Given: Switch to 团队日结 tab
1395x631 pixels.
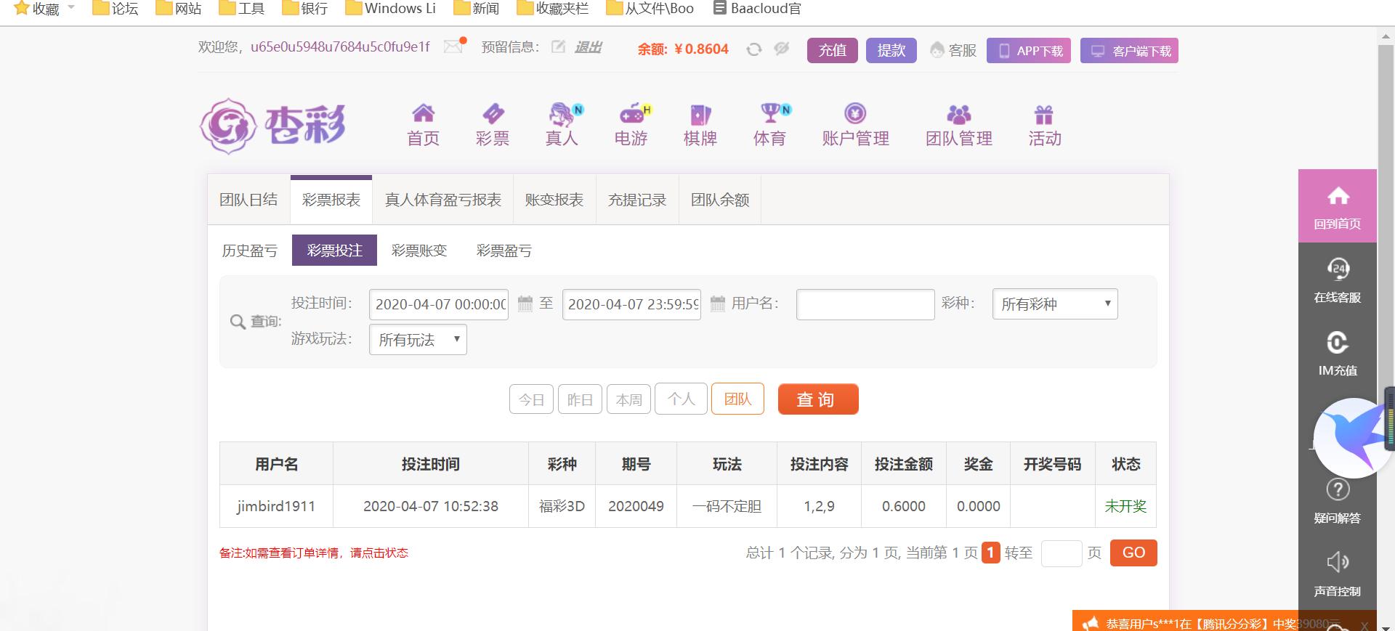Looking at the screenshot, I should 248,200.
